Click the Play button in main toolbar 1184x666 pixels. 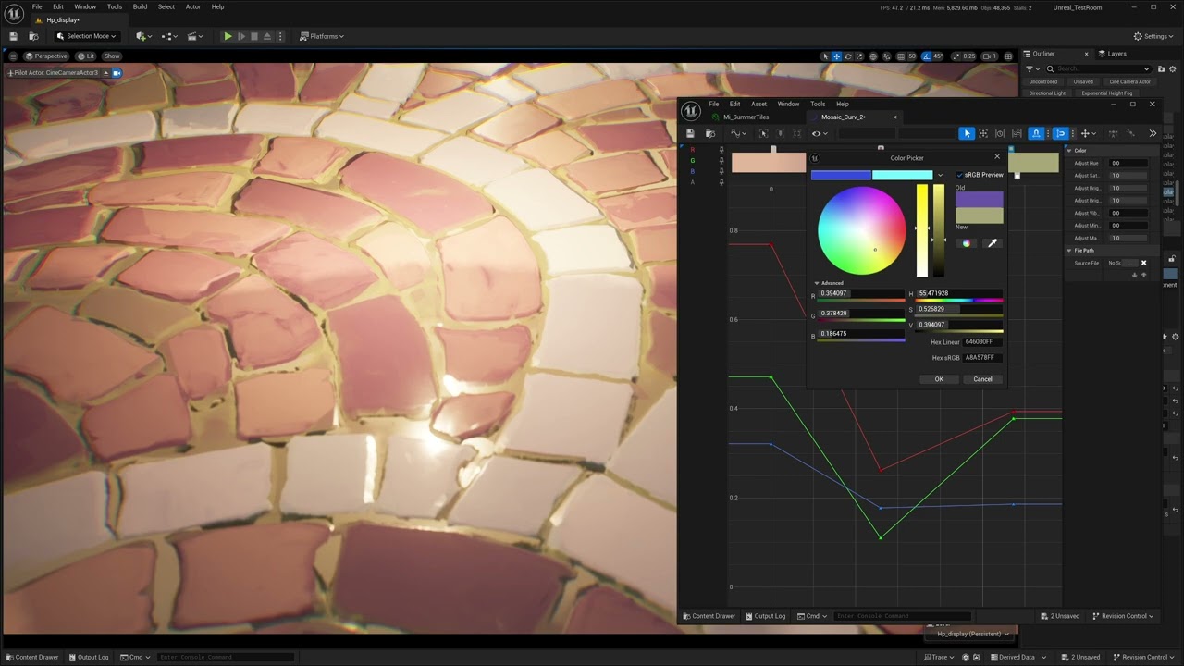(x=228, y=36)
